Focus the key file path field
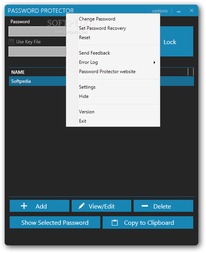This screenshot has height=253, width=206. [37, 51]
